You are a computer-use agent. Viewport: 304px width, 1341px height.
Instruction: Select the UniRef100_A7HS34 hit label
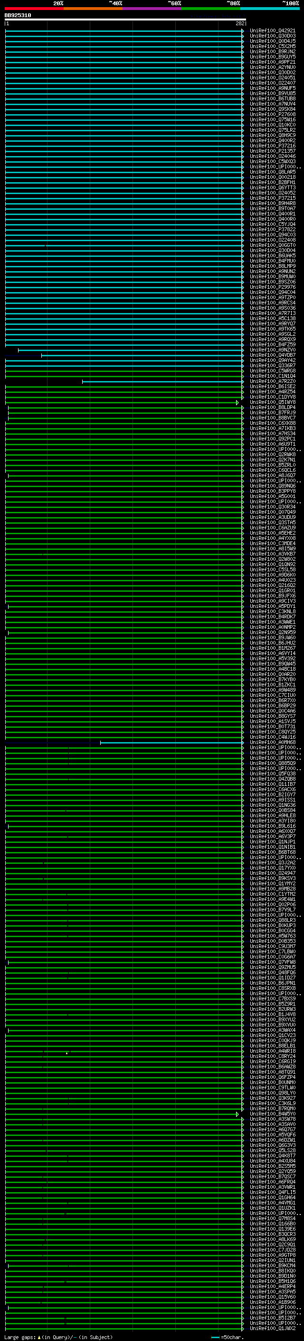pyautogui.click(x=273, y=434)
